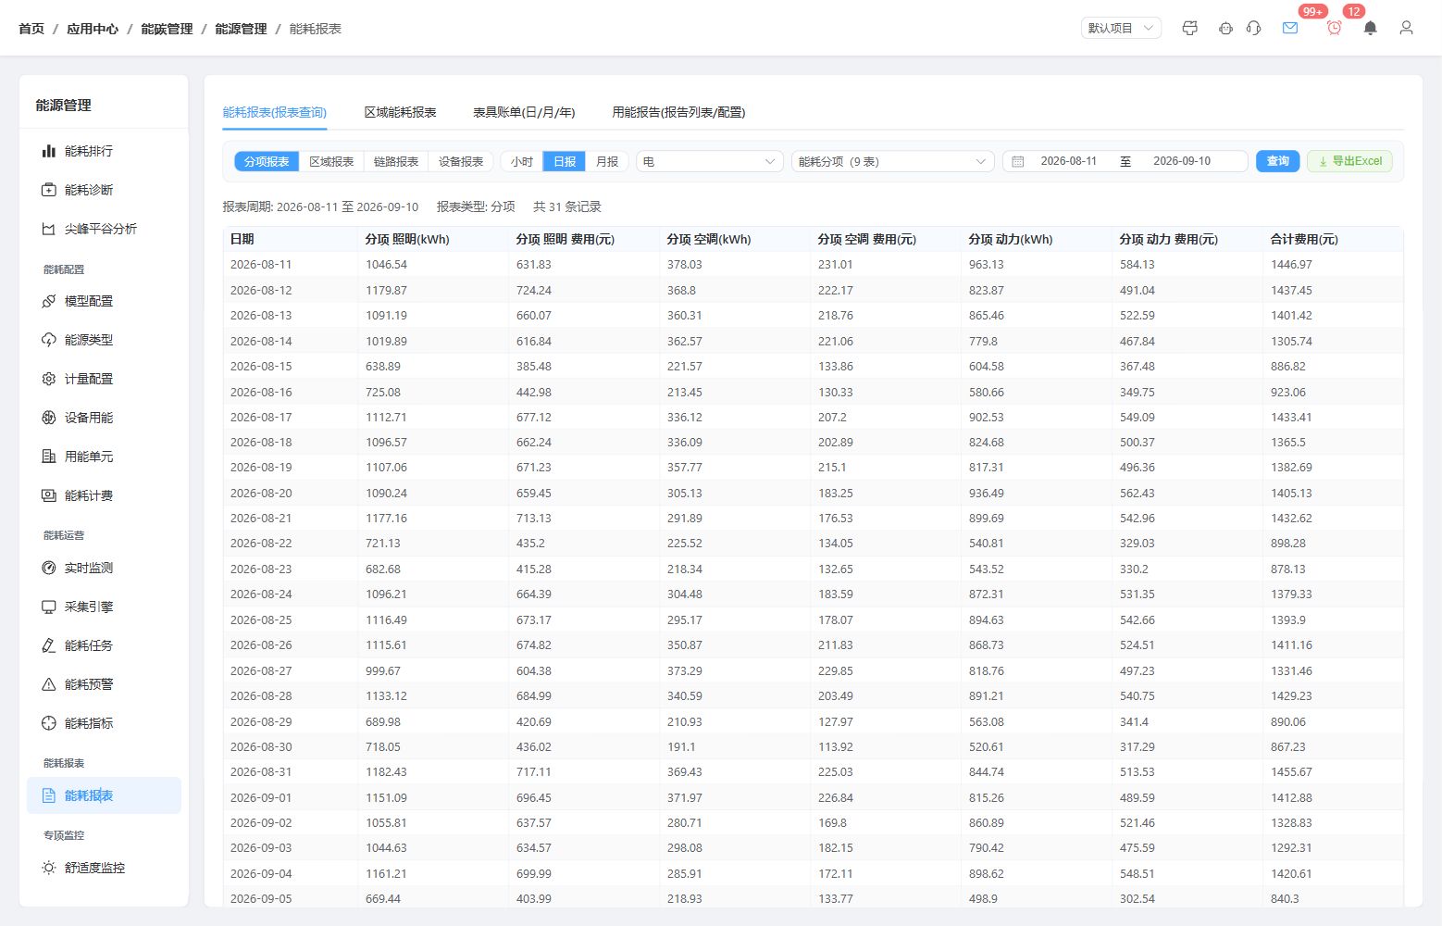Switch granularity to 小时
Viewport: 1442px width, 926px height.
pos(522,161)
